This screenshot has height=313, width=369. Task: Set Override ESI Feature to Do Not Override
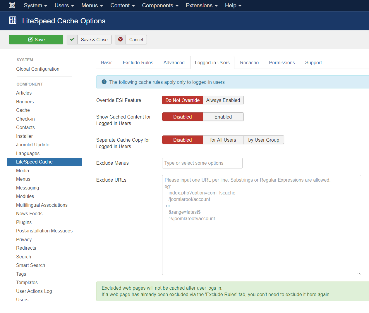point(183,100)
